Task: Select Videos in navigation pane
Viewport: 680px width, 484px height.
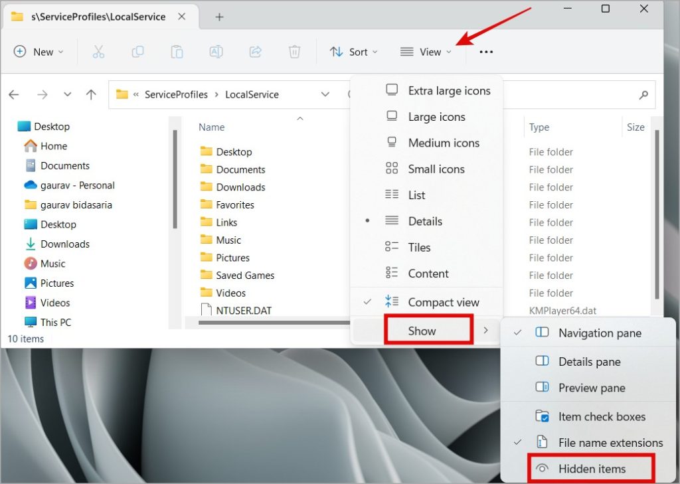Action: point(47,303)
